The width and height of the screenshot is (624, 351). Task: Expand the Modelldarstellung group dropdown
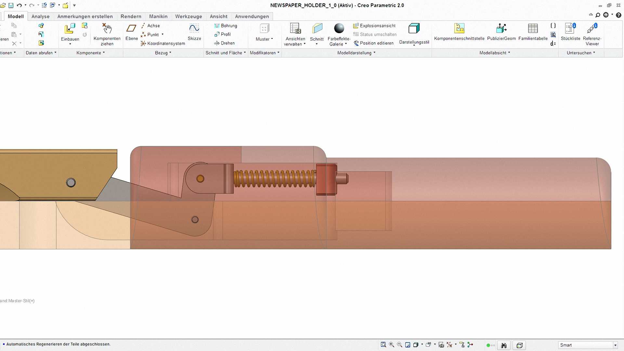(357, 53)
